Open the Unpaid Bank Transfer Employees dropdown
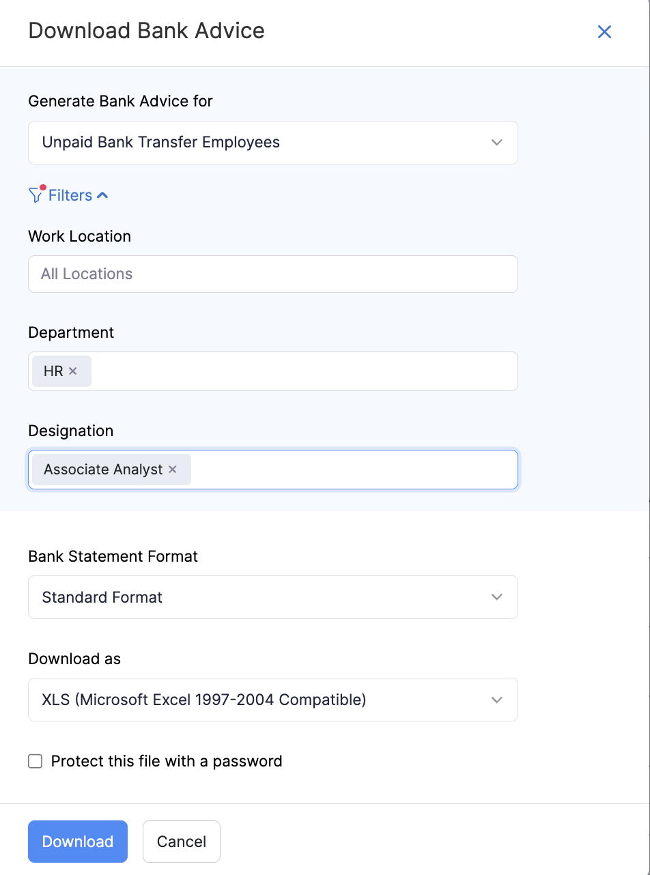650x875 pixels. [x=273, y=142]
